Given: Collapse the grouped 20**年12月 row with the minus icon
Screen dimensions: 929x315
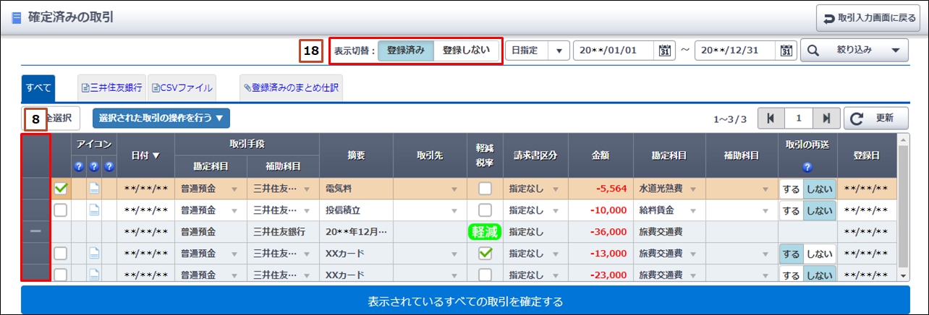Looking at the screenshot, I should [x=36, y=232].
